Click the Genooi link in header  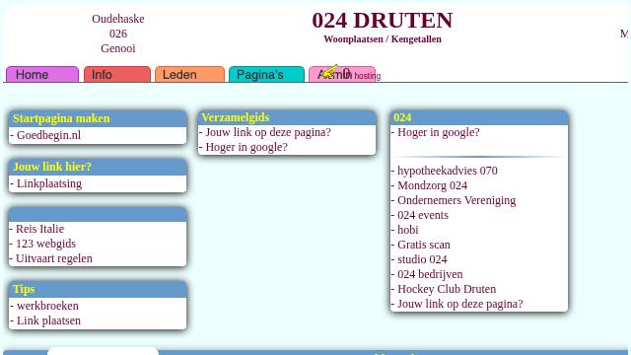(x=118, y=48)
